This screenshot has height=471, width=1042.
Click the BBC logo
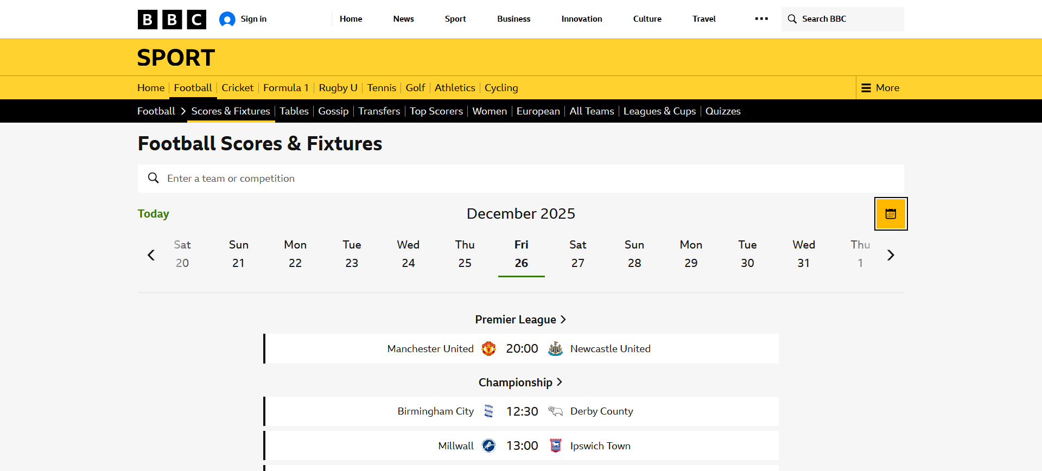coord(171,20)
